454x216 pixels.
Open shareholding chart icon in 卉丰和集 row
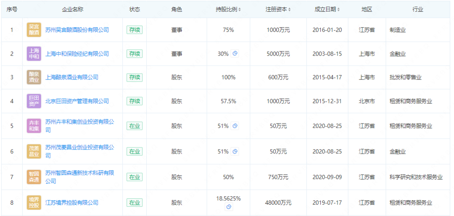click(235, 126)
